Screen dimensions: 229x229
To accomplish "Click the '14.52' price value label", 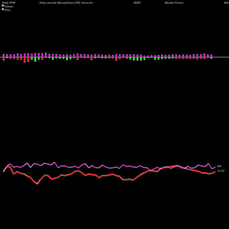I will pos(221,171).
